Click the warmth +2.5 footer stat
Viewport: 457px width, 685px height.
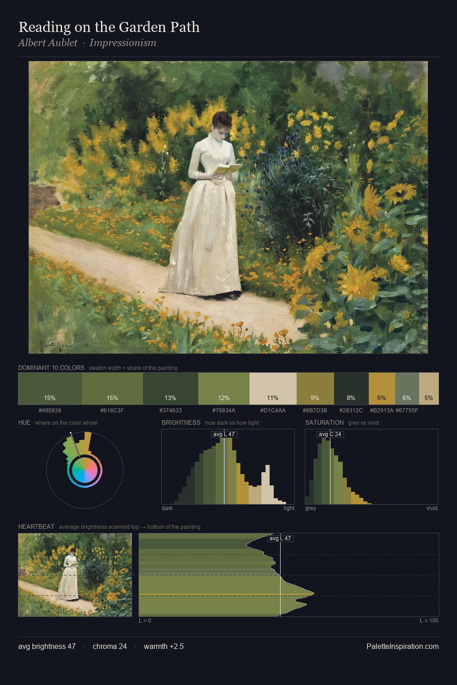tap(164, 646)
